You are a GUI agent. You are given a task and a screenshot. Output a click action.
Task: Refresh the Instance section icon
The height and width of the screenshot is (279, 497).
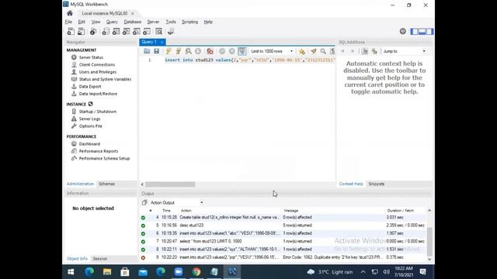coord(91,104)
